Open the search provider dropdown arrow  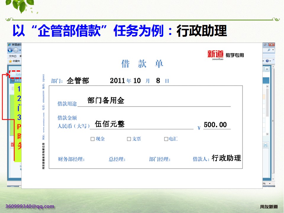click(273, 50)
